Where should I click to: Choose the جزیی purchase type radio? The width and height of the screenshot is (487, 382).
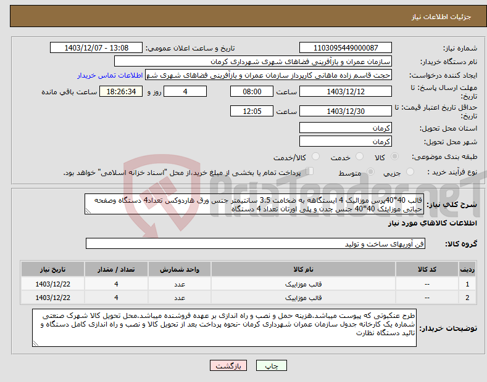click(x=410, y=171)
